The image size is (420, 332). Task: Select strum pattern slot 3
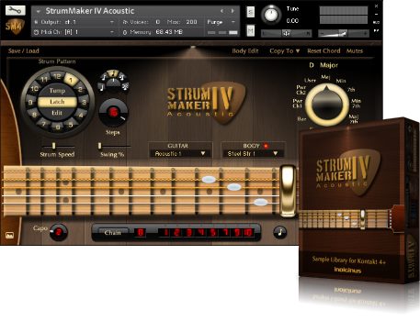pyautogui.click(x=84, y=103)
